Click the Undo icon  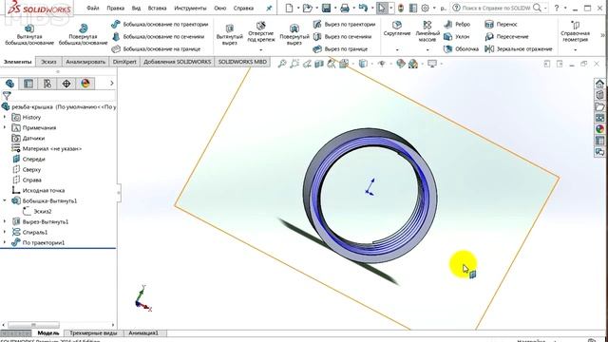(x=363, y=8)
